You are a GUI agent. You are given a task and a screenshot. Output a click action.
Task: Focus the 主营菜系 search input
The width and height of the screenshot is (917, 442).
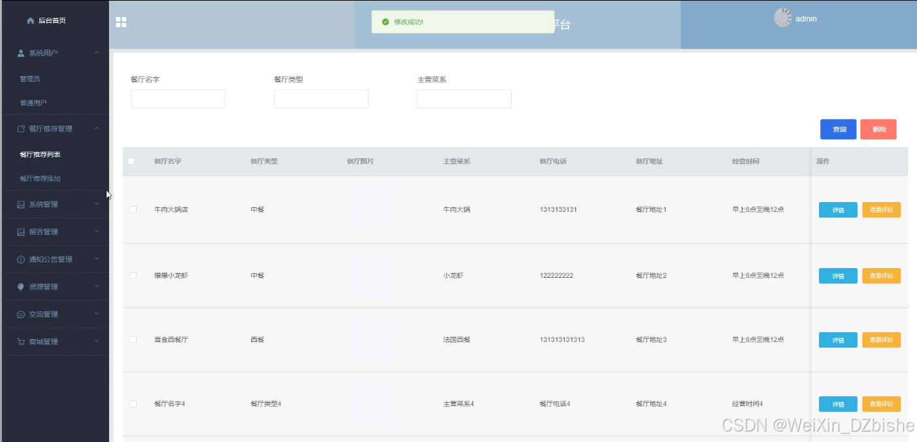coord(464,99)
